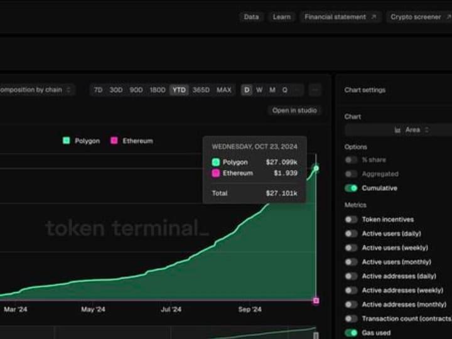
Task: Toggle the Aggregated option
Action: click(x=351, y=174)
